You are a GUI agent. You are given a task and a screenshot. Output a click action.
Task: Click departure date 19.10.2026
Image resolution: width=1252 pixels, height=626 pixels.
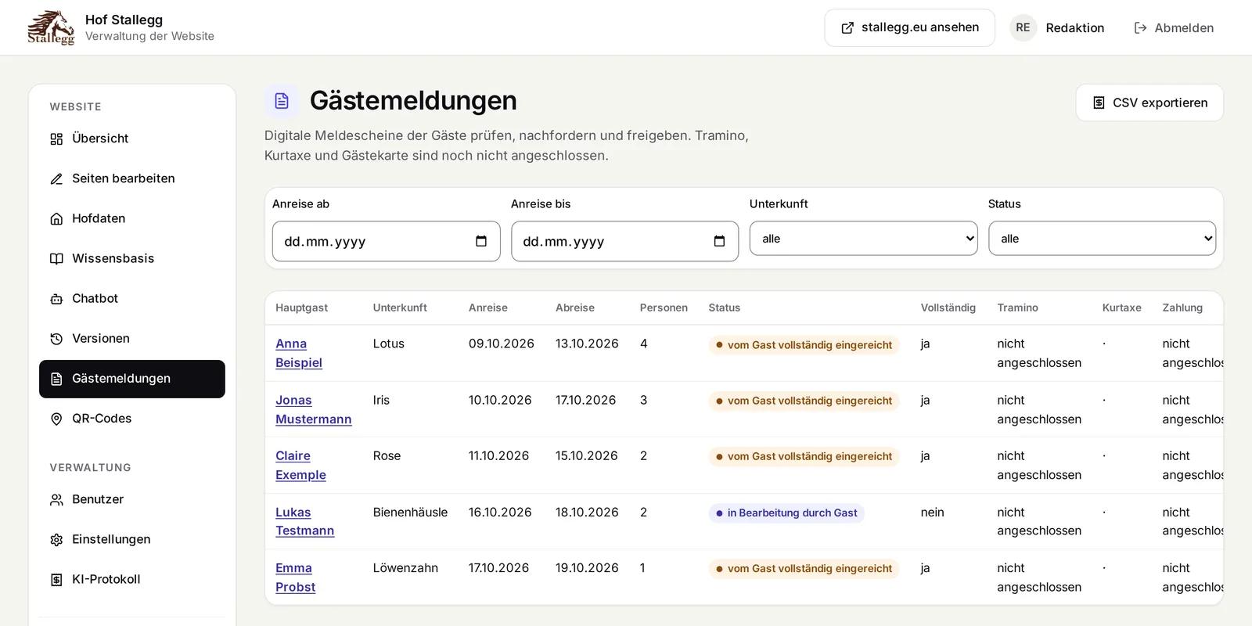click(x=587, y=568)
